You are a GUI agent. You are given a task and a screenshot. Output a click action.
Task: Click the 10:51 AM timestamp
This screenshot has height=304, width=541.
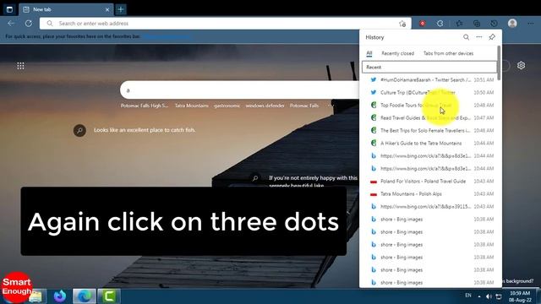coord(484,80)
